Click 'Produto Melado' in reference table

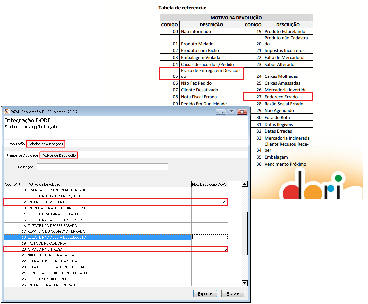coord(197,44)
